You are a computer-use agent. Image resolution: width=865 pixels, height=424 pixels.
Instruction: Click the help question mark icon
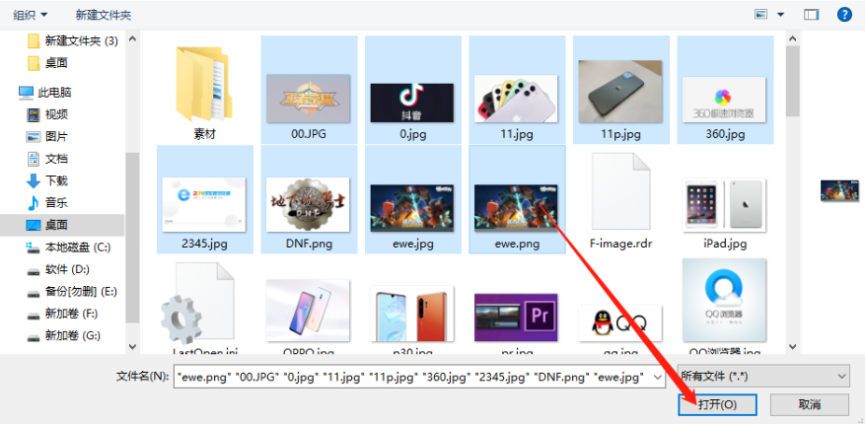[844, 15]
